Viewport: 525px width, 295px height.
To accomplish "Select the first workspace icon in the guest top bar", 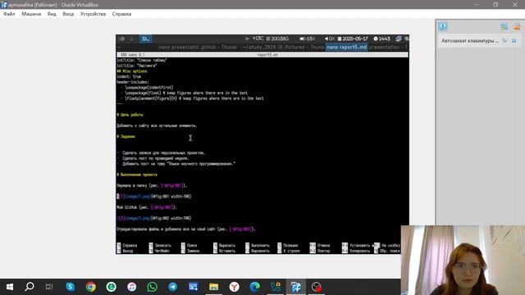I will coord(121,39).
